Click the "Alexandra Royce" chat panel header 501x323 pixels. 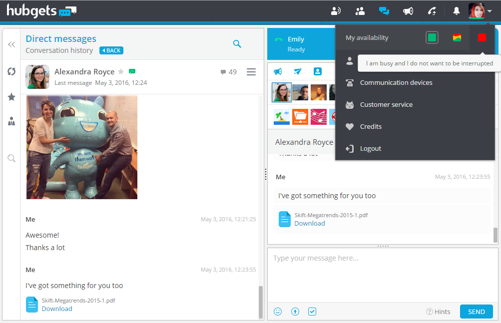point(304,142)
